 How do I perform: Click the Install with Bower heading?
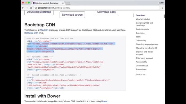click(42, 96)
